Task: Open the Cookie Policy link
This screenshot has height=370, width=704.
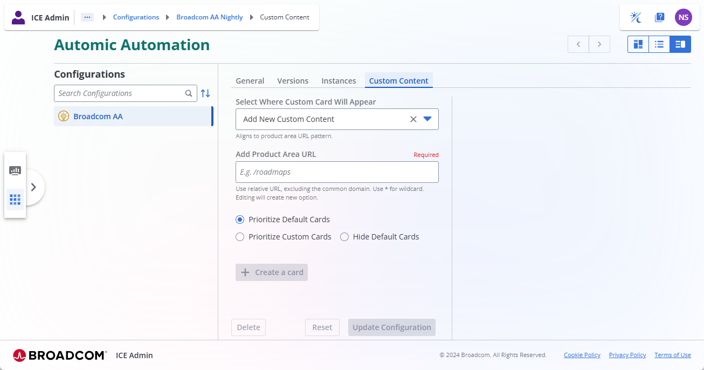Action: click(582, 355)
